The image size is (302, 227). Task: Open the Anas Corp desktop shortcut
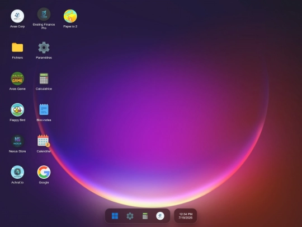coord(17,16)
